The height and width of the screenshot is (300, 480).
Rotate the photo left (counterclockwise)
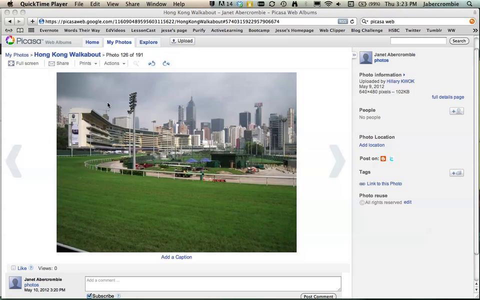pyautogui.click(x=151, y=63)
